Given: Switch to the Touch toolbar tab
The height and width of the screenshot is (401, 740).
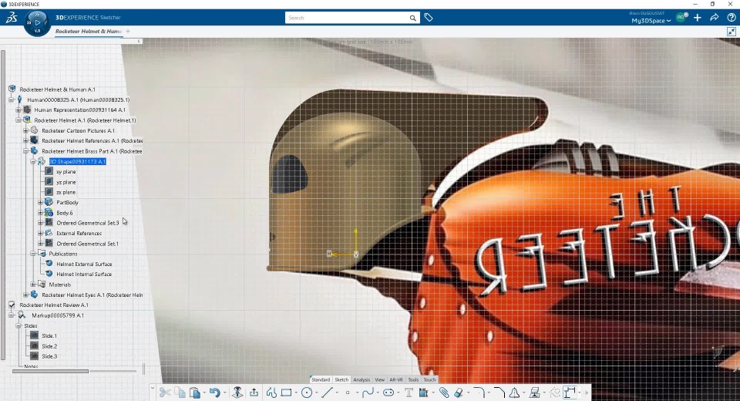Looking at the screenshot, I should tap(430, 379).
